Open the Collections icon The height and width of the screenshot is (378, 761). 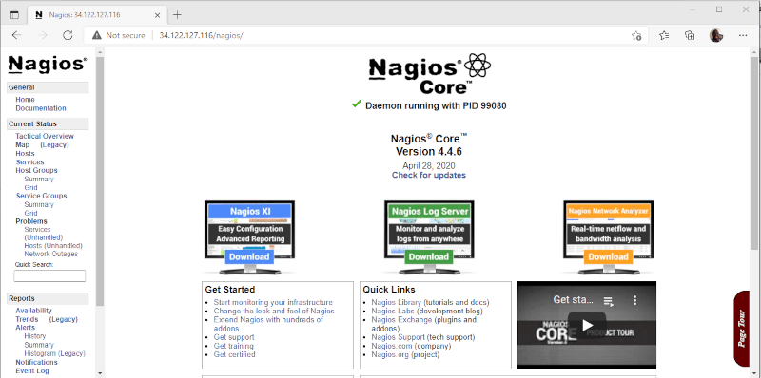(690, 35)
